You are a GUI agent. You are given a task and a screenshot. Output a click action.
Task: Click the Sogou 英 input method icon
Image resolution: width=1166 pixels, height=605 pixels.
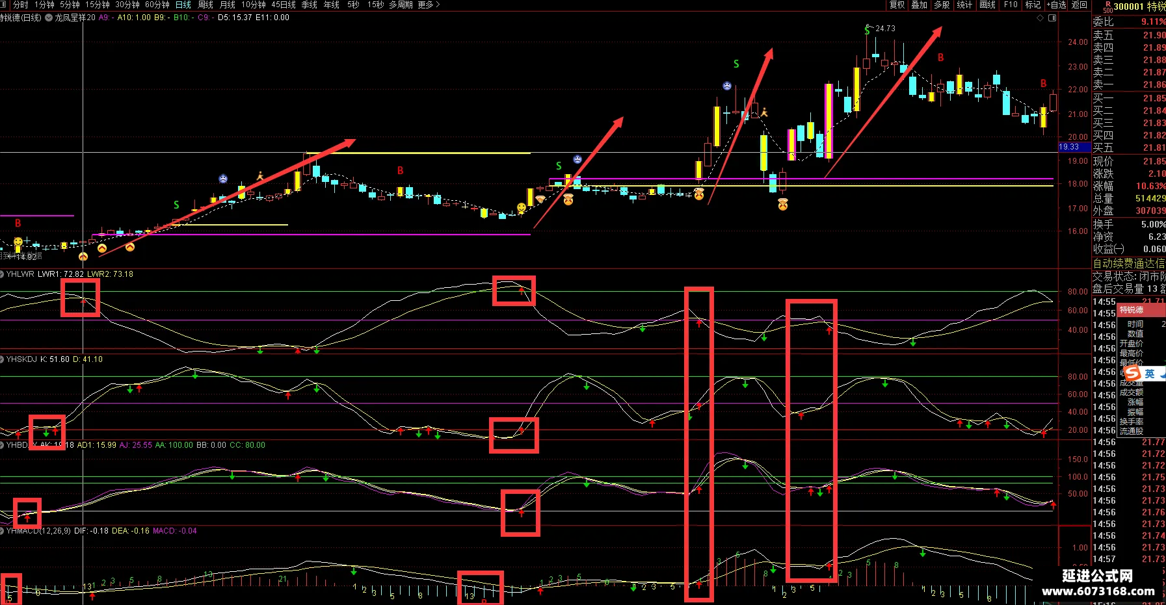coord(1149,373)
